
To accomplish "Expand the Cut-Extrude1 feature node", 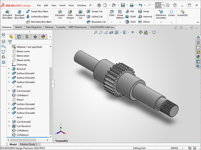I will tap(9, 91).
